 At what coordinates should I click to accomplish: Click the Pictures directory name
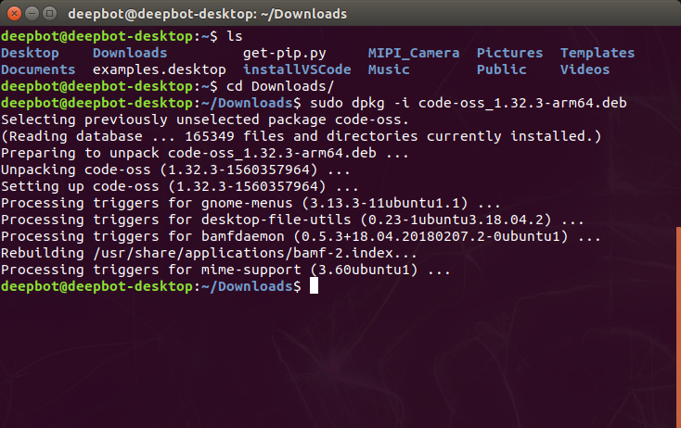[509, 53]
